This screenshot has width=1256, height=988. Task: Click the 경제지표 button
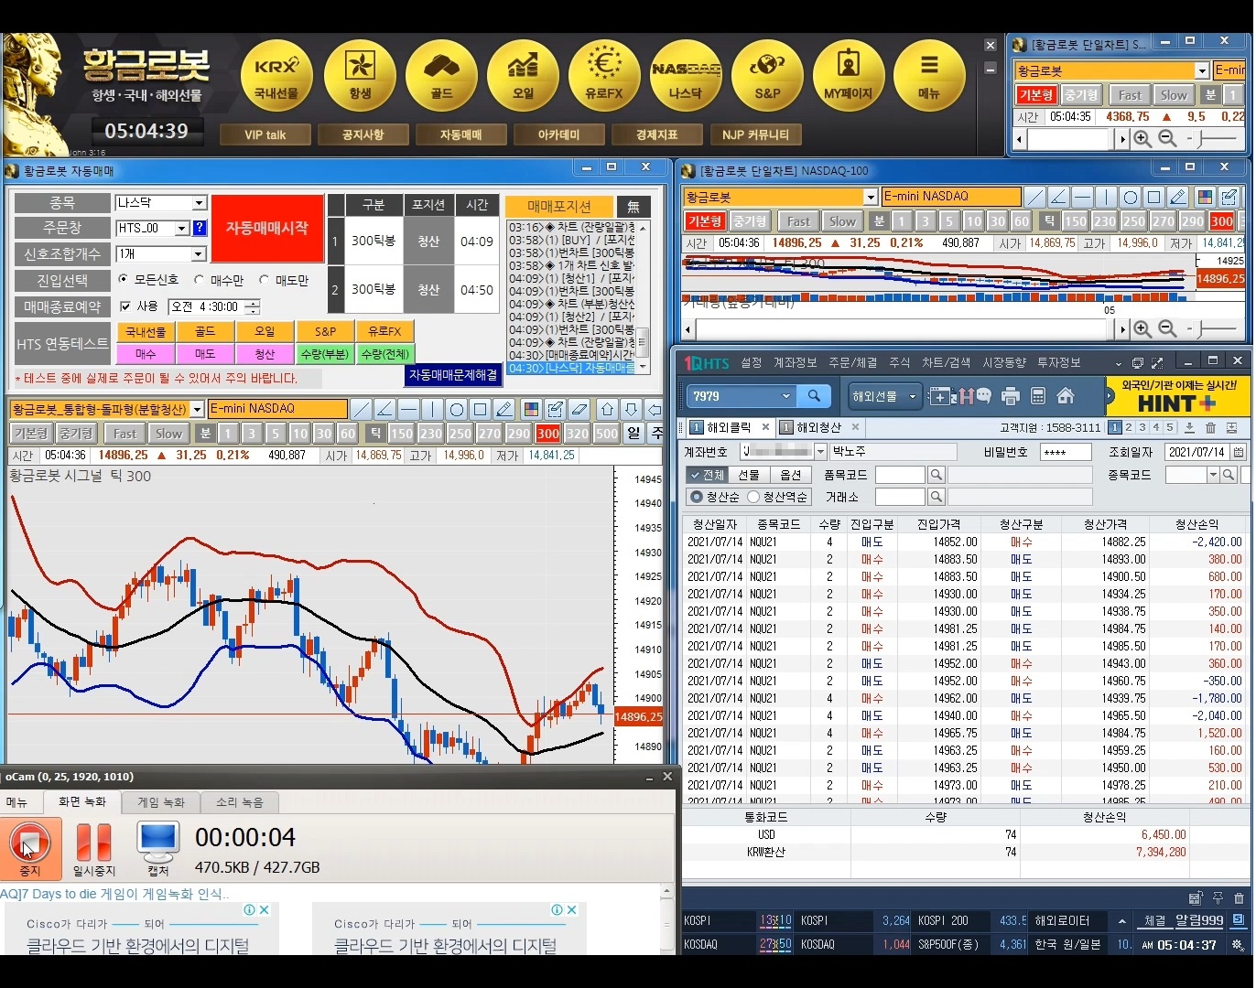tap(657, 134)
